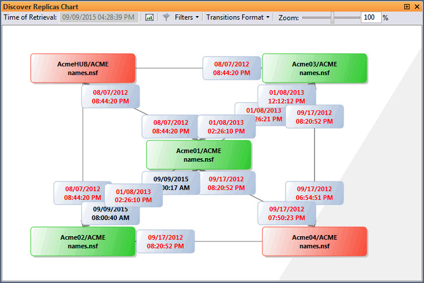Click the zoom percentage input field
424x283 pixels.
[370, 17]
